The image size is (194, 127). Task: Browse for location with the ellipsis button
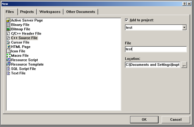coord(184,65)
